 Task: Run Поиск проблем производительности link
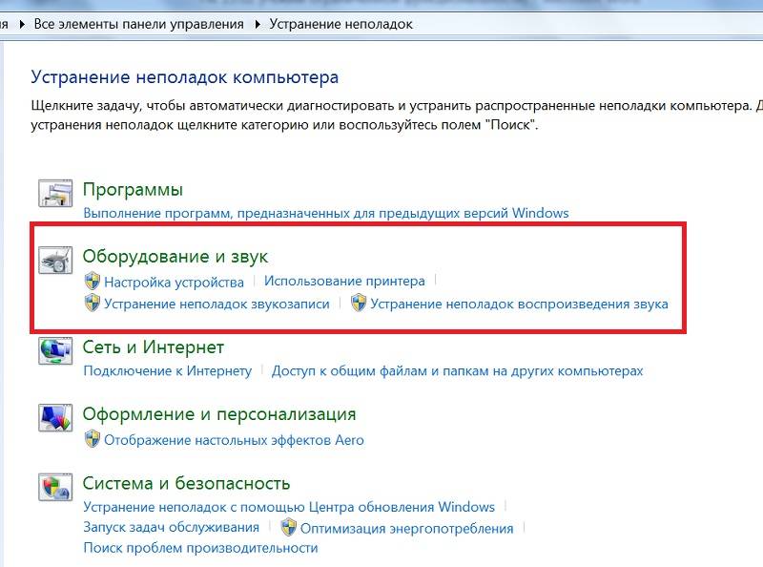tap(200, 548)
